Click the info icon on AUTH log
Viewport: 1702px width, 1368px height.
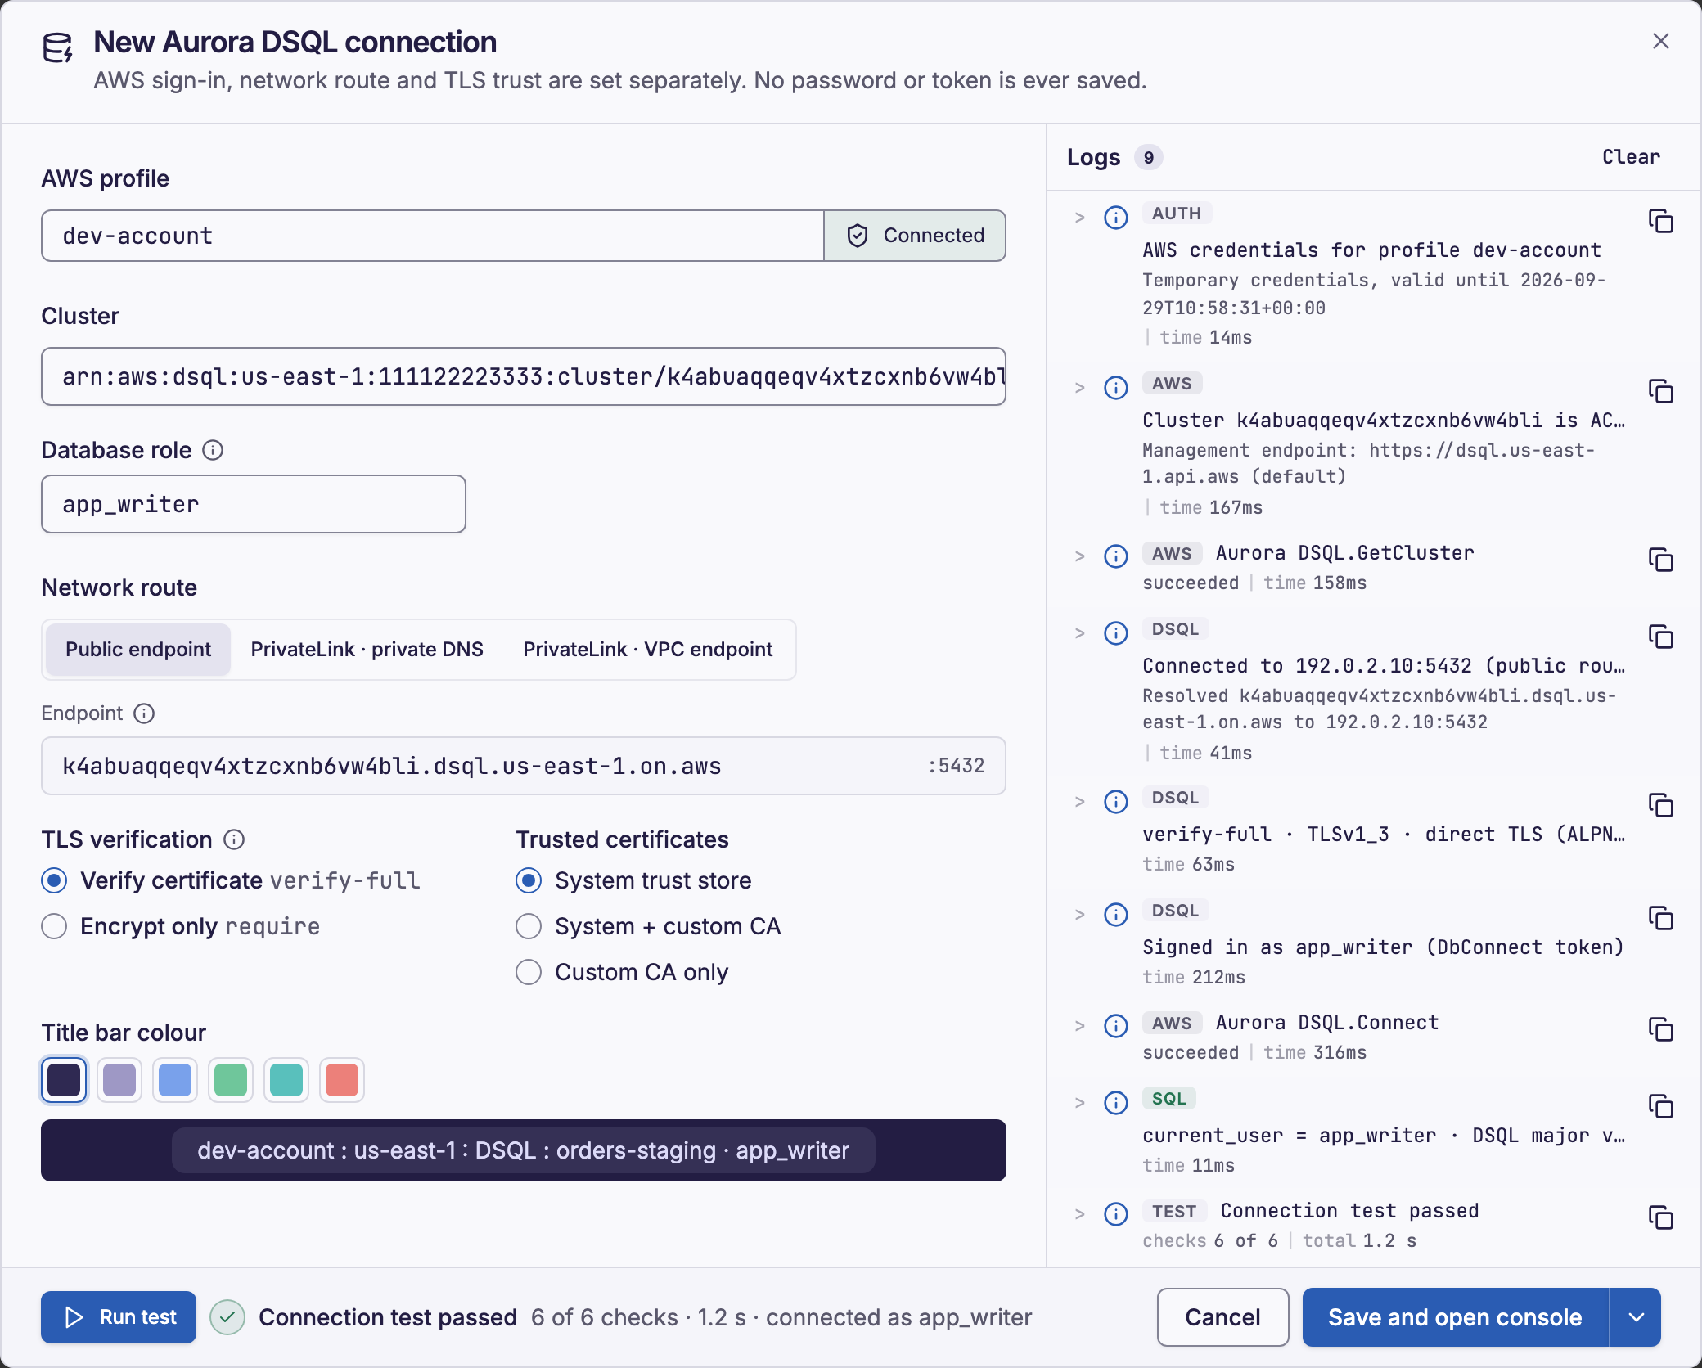pyautogui.click(x=1116, y=218)
